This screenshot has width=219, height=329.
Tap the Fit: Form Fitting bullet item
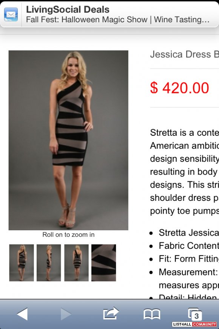pyautogui.click(x=189, y=259)
